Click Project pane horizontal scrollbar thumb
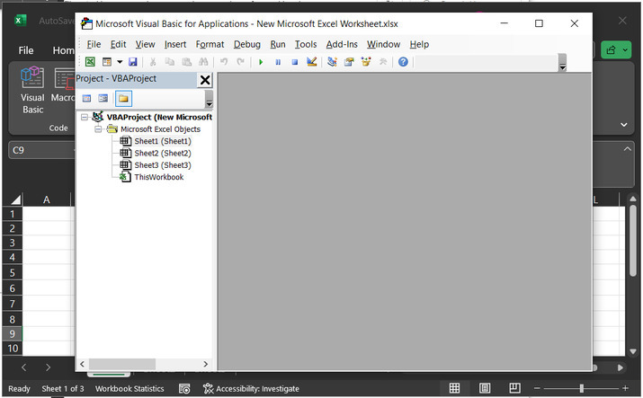643x398 pixels. 122,364
